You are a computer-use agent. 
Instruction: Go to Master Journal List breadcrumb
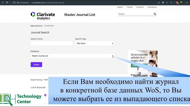pos(36,26)
